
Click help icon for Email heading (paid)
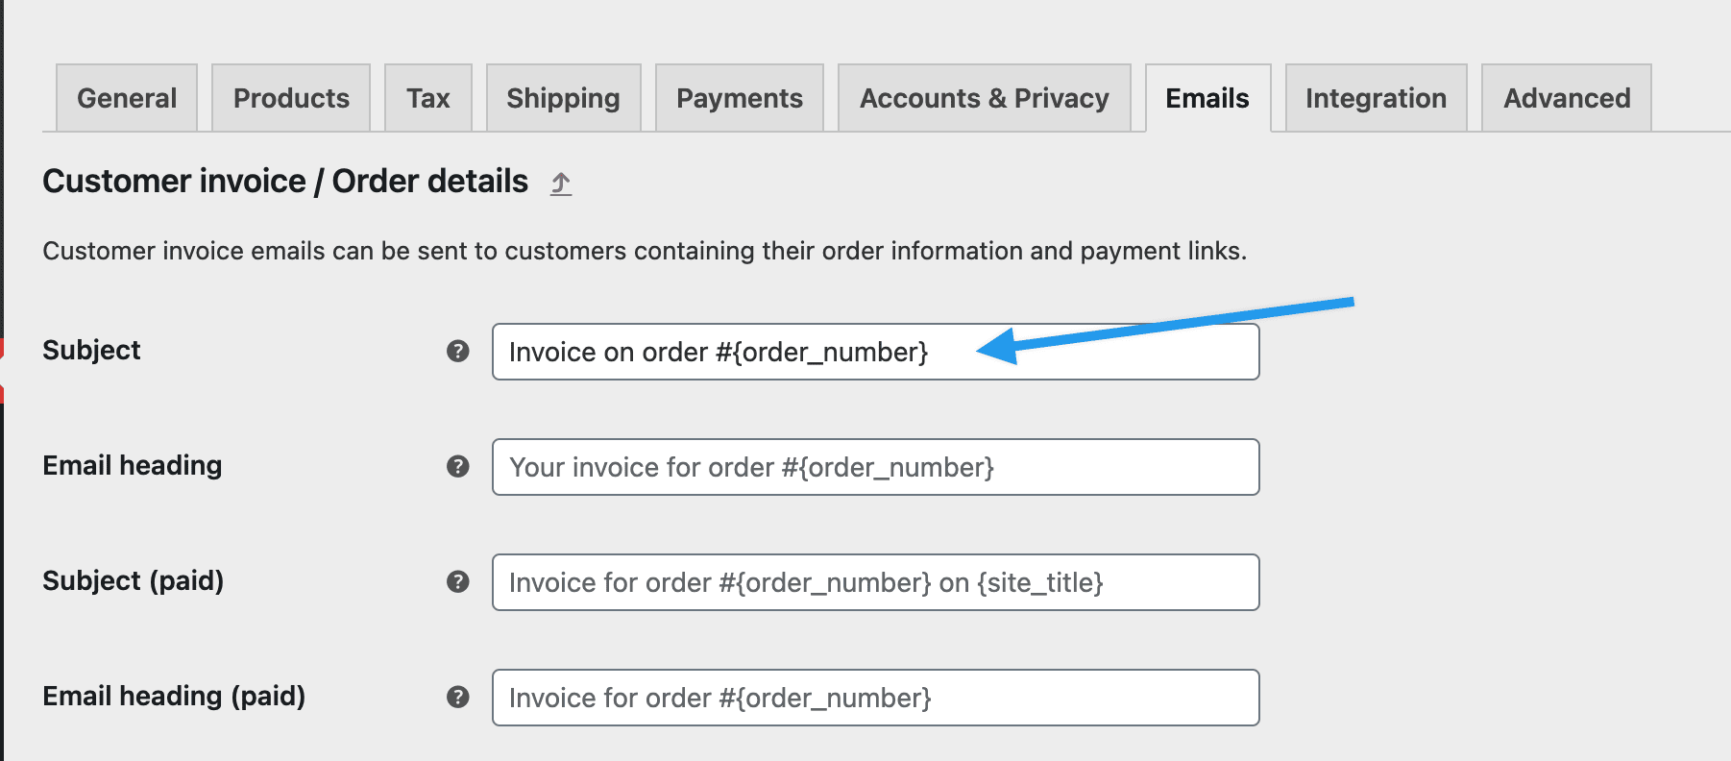coord(458,698)
